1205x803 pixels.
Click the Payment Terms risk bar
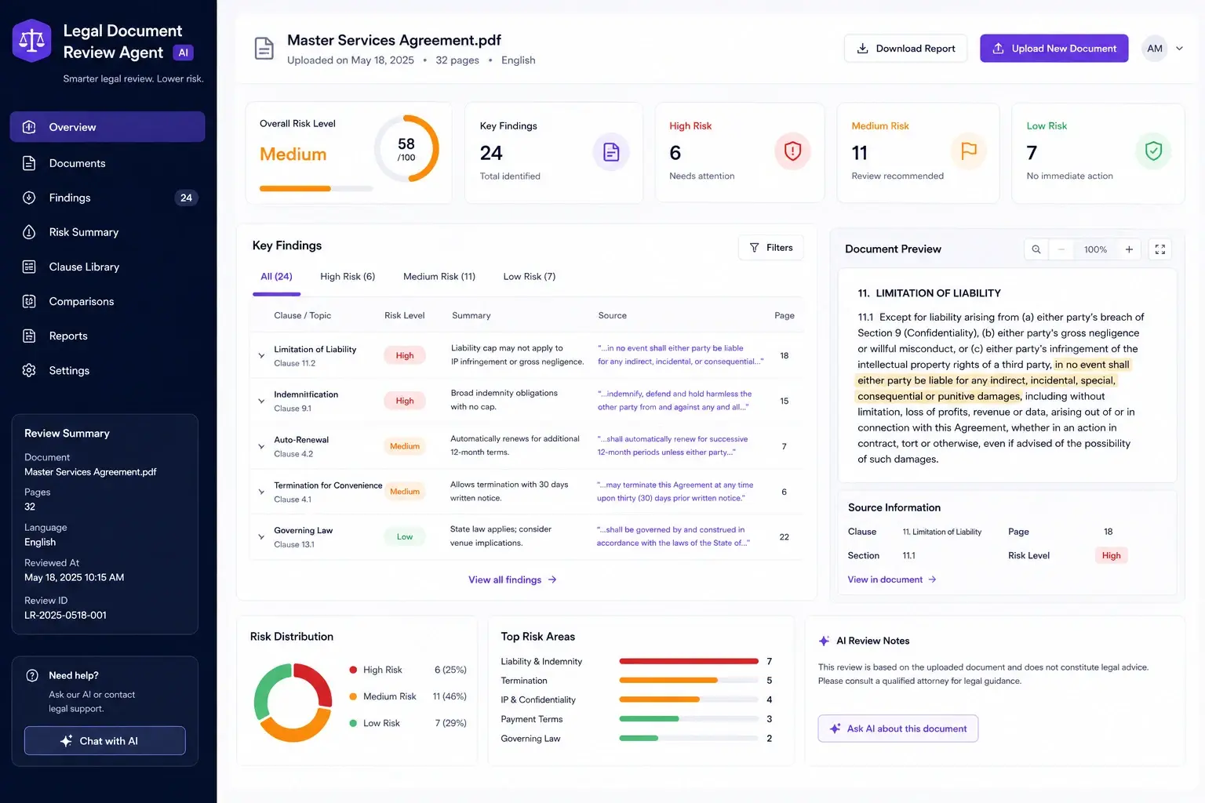tap(689, 719)
